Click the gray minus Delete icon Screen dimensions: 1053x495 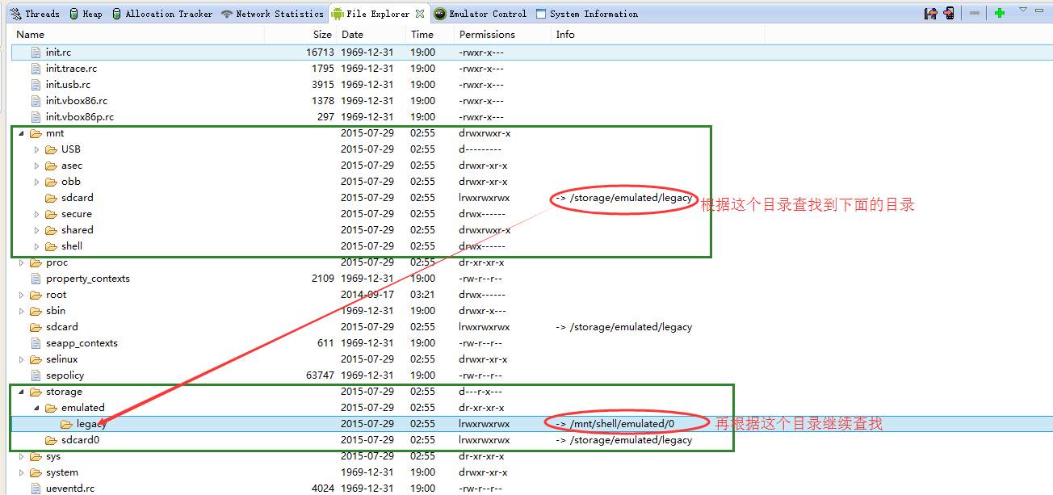point(975,13)
